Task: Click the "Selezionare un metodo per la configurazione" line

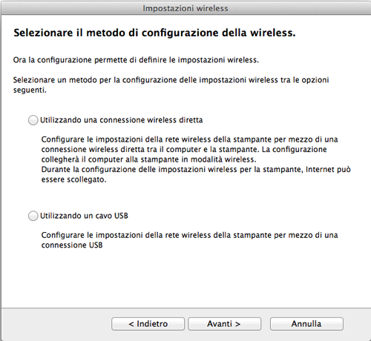Action: pos(171,80)
